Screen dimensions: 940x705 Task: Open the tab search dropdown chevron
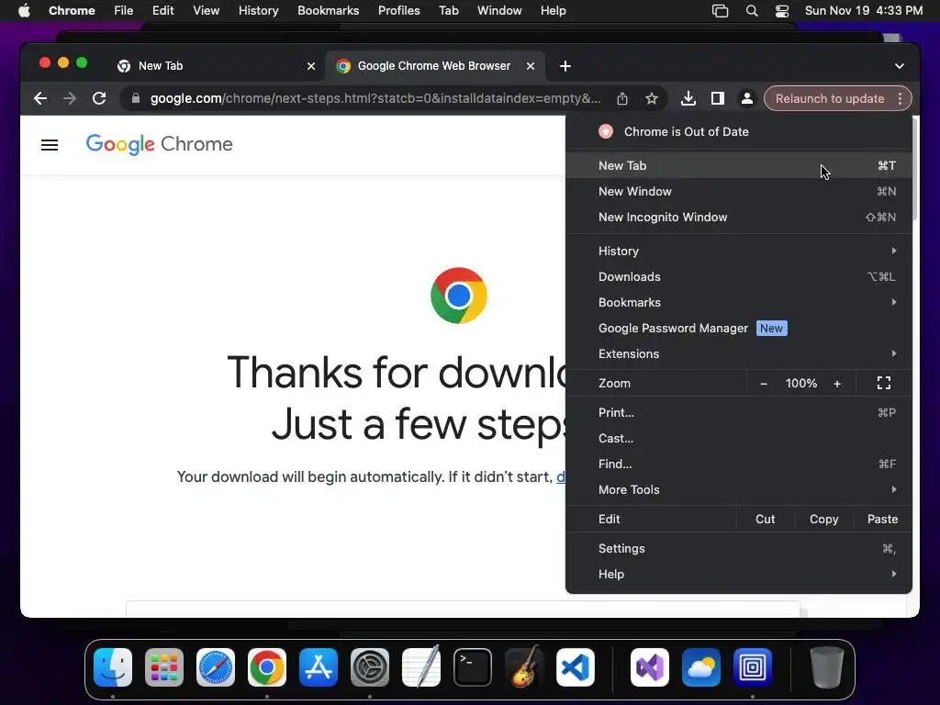point(900,66)
